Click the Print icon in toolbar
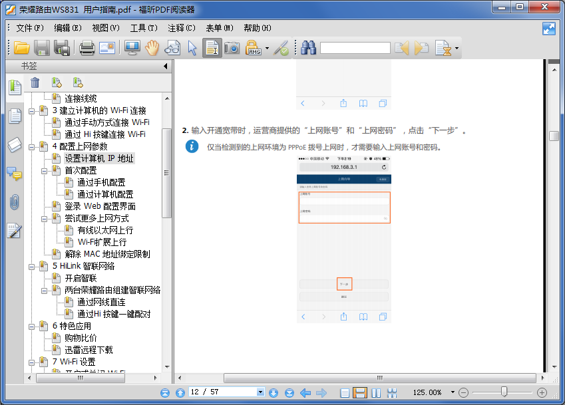565x405 pixels. (x=87, y=48)
